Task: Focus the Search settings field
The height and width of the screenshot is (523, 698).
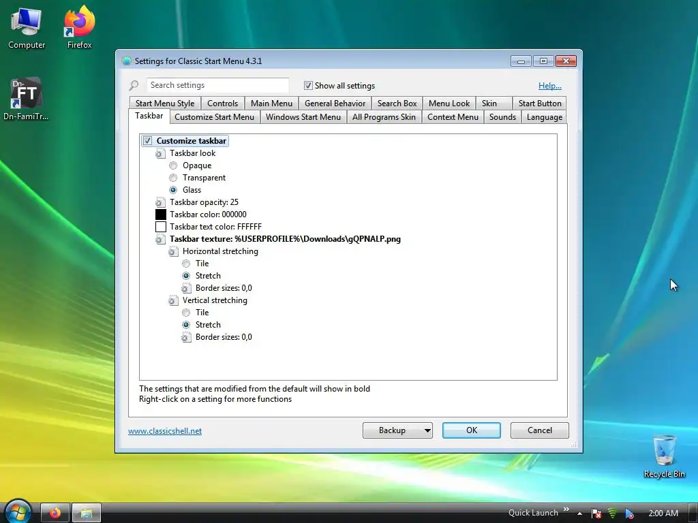Action: 217,85
